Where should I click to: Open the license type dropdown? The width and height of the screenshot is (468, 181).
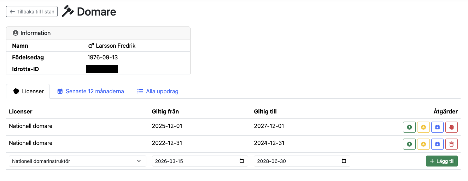click(77, 161)
